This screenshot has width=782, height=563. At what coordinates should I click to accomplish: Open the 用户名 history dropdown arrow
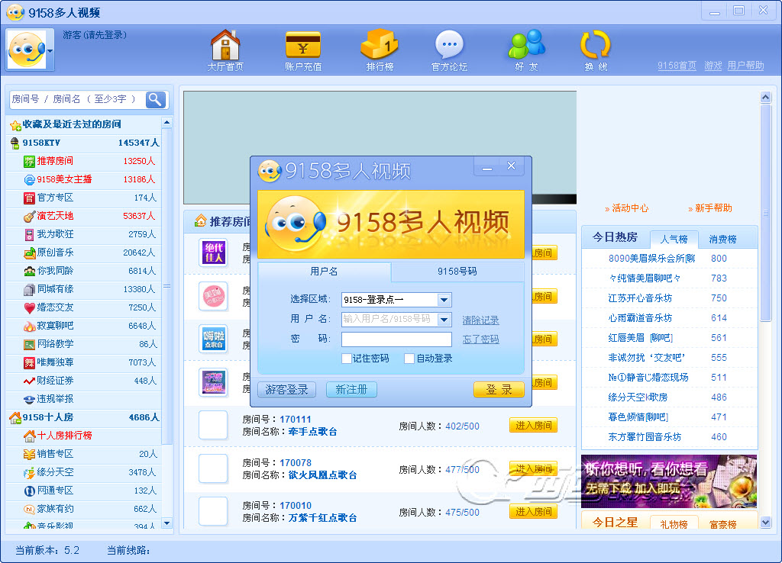(444, 320)
